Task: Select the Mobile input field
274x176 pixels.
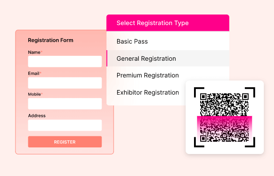Action: tap(65, 104)
